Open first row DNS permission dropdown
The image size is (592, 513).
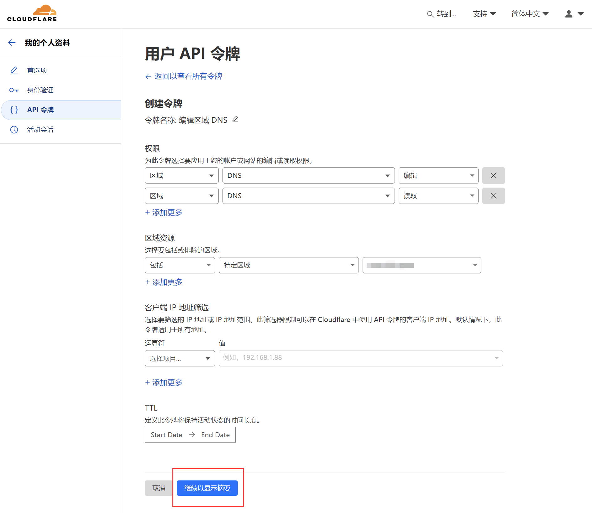coord(308,175)
